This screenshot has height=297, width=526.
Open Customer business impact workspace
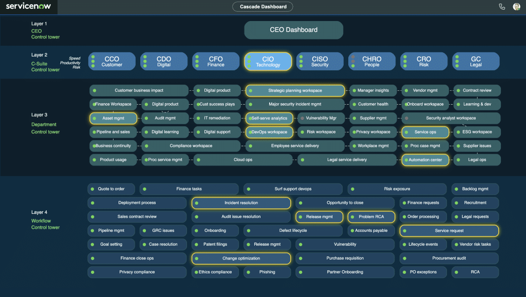pyautogui.click(x=139, y=90)
